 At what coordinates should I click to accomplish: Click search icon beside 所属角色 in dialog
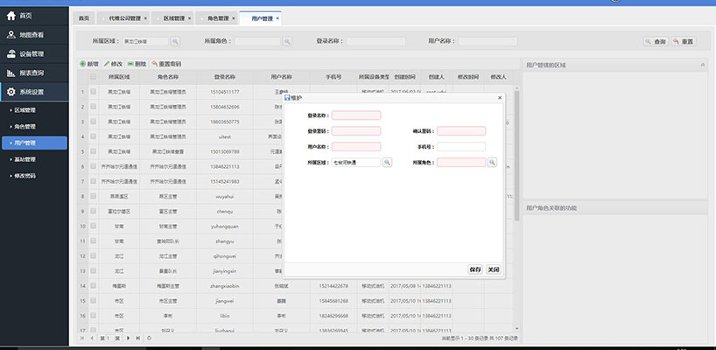click(x=492, y=162)
